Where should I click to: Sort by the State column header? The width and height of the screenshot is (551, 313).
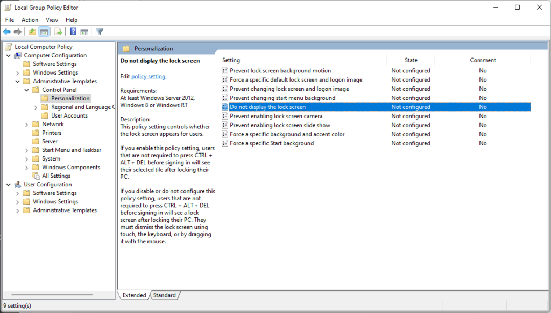click(411, 60)
